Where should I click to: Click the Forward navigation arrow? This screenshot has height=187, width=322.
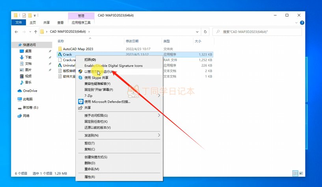(x=24, y=32)
